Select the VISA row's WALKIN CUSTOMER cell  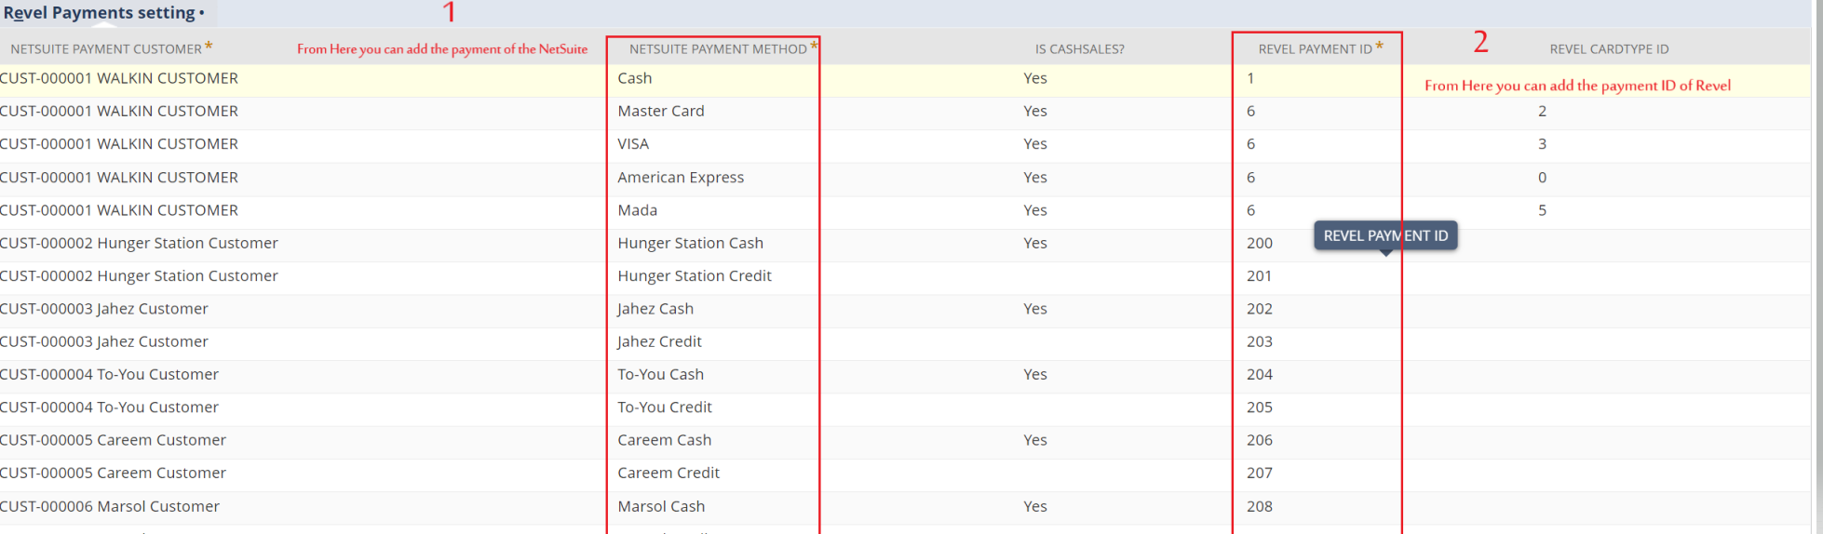pyautogui.click(x=119, y=144)
